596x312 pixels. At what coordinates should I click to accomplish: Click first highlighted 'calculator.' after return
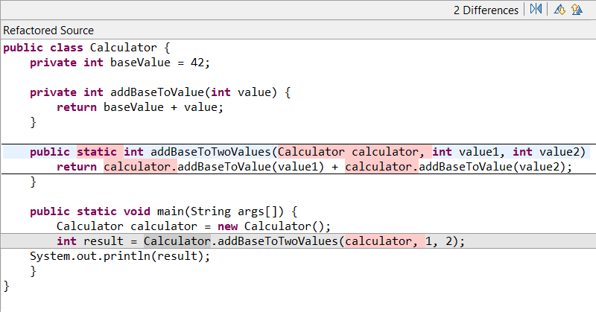(x=140, y=167)
